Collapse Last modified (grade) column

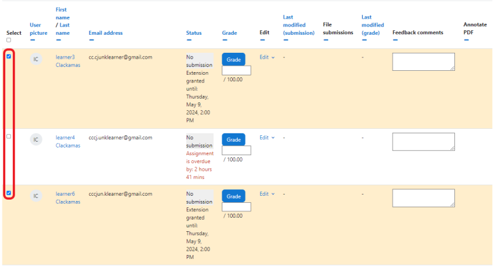pos(364,40)
